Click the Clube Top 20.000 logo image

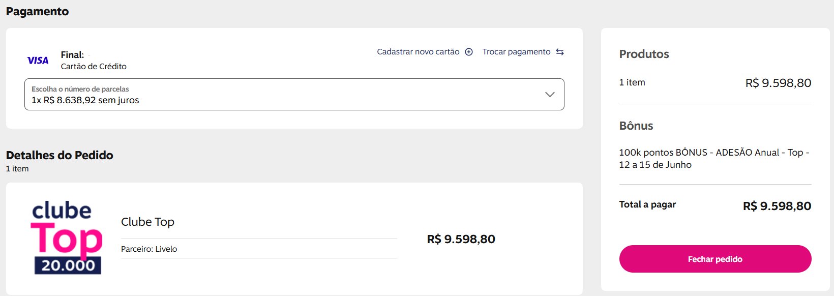[67, 238]
